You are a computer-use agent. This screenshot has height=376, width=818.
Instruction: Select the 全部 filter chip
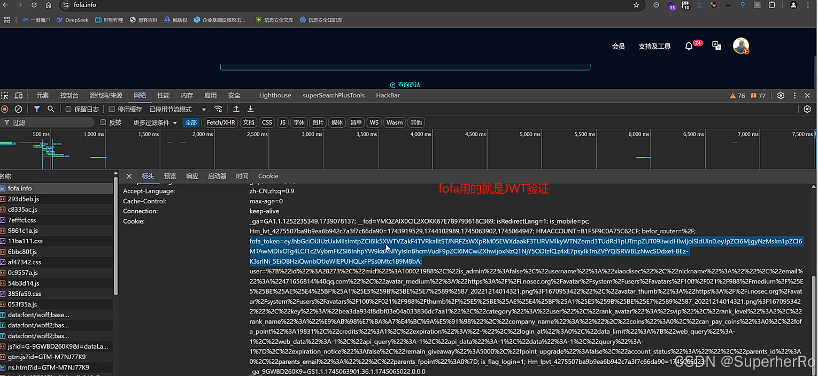coord(191,122)
